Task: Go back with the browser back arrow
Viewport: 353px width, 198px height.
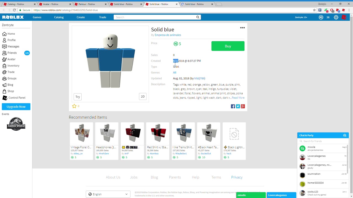Action: pyautogui.click(x=4, y=10)
